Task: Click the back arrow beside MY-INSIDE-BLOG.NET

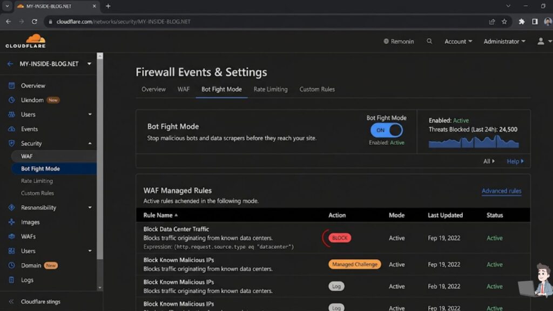Action: point(10,64)
